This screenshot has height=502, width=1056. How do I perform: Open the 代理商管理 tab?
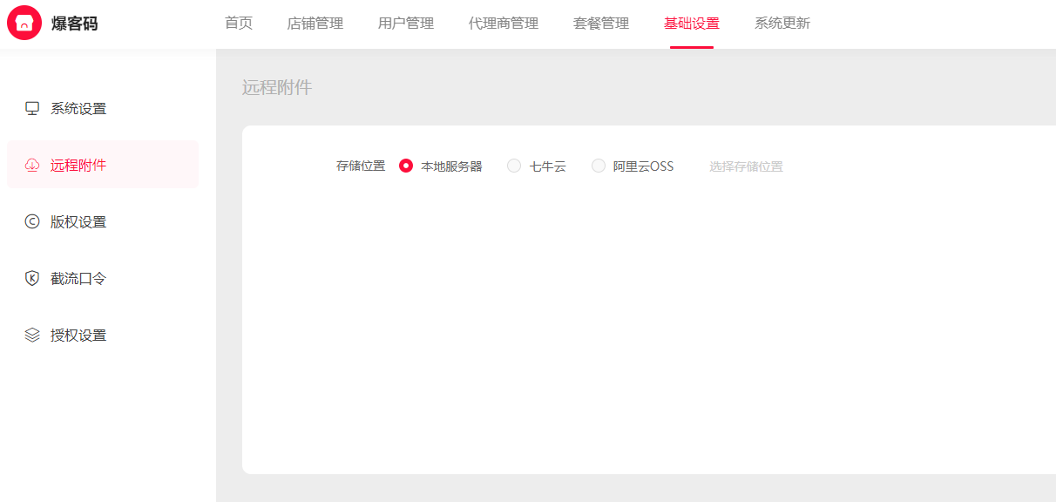tap(504, 24)
